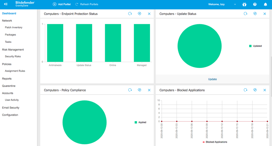This screenshot has width=272, height=146.
Task: Open the Quarantine page
Action: pos(9,86)
